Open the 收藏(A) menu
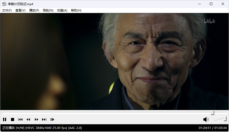The width and height of the screenshot is (229, 132). 62,10
